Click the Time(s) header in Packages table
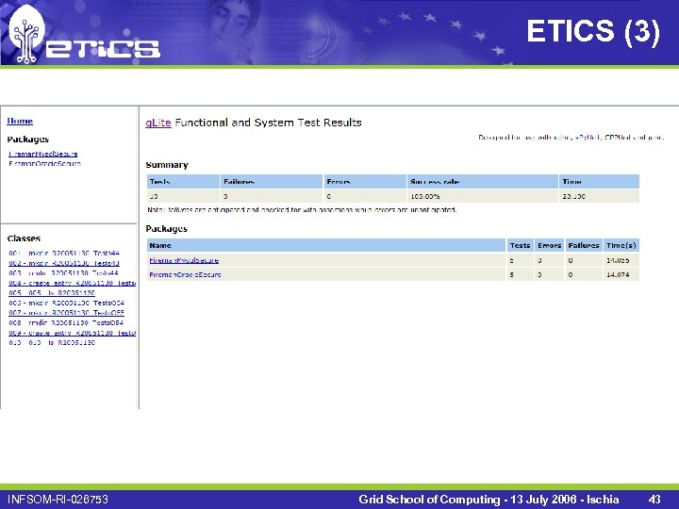The height and width of the screenshot is (509, 679). (x=621, y=245)
